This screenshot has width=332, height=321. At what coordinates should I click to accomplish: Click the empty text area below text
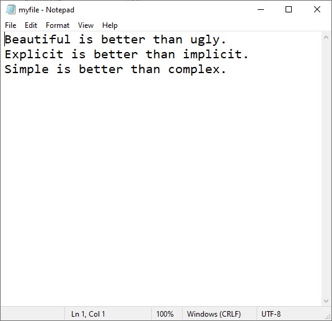tap(161, 187)
